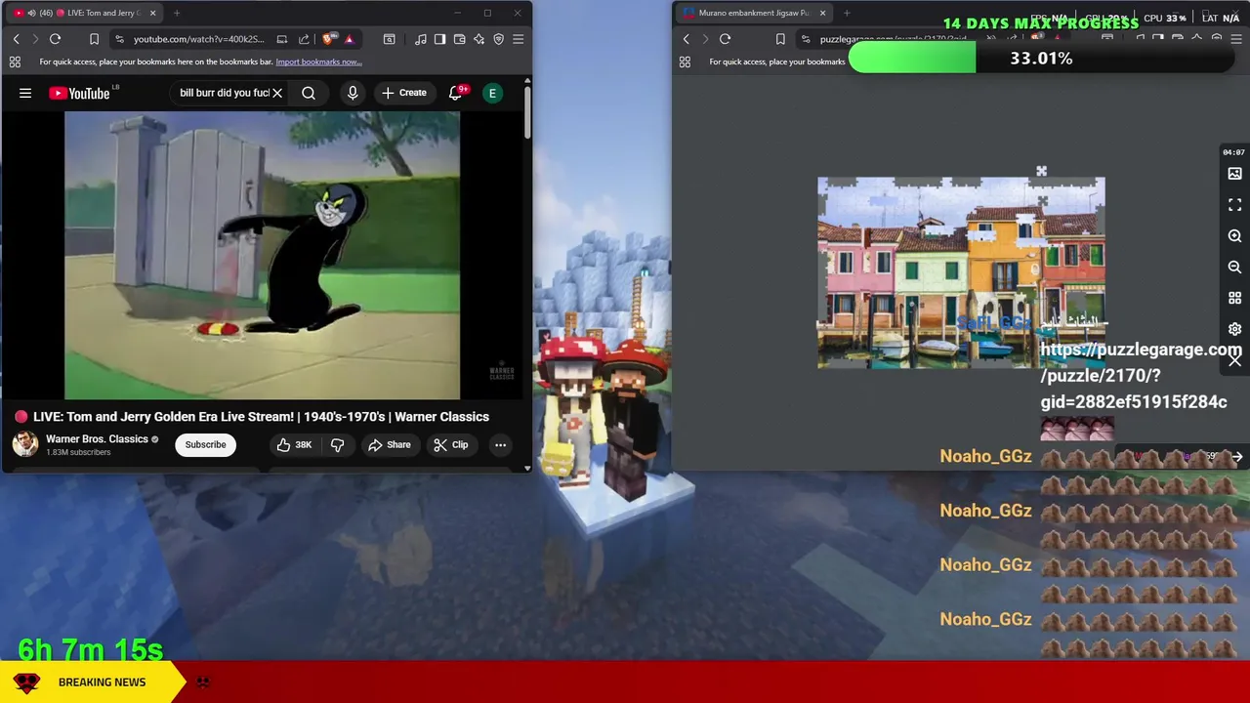
Task: Open the account avatar E menu
Action: (x=492, y=93)
